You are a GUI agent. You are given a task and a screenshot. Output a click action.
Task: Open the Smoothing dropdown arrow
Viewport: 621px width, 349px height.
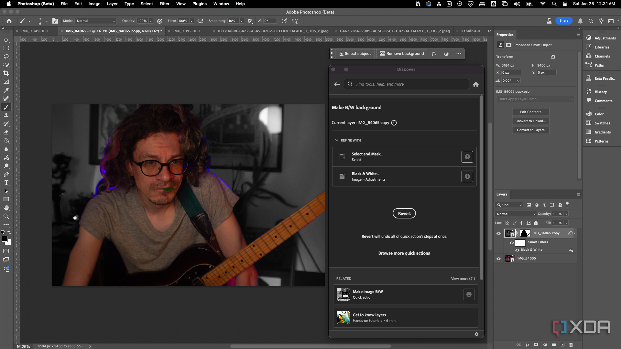[x=242, y=21]
